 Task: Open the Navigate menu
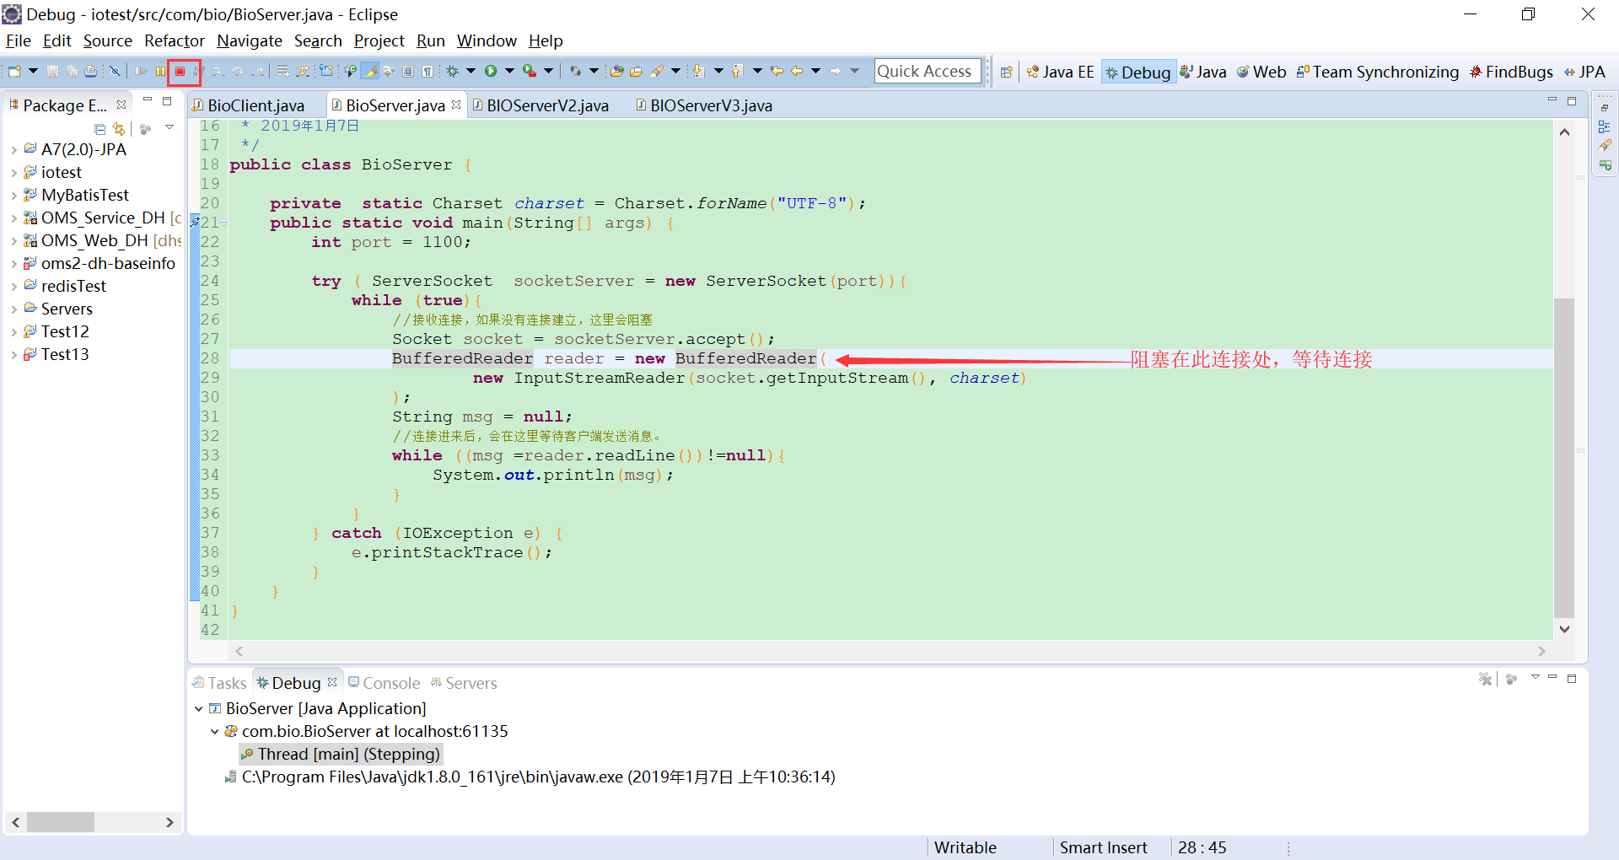coord(250,40)
